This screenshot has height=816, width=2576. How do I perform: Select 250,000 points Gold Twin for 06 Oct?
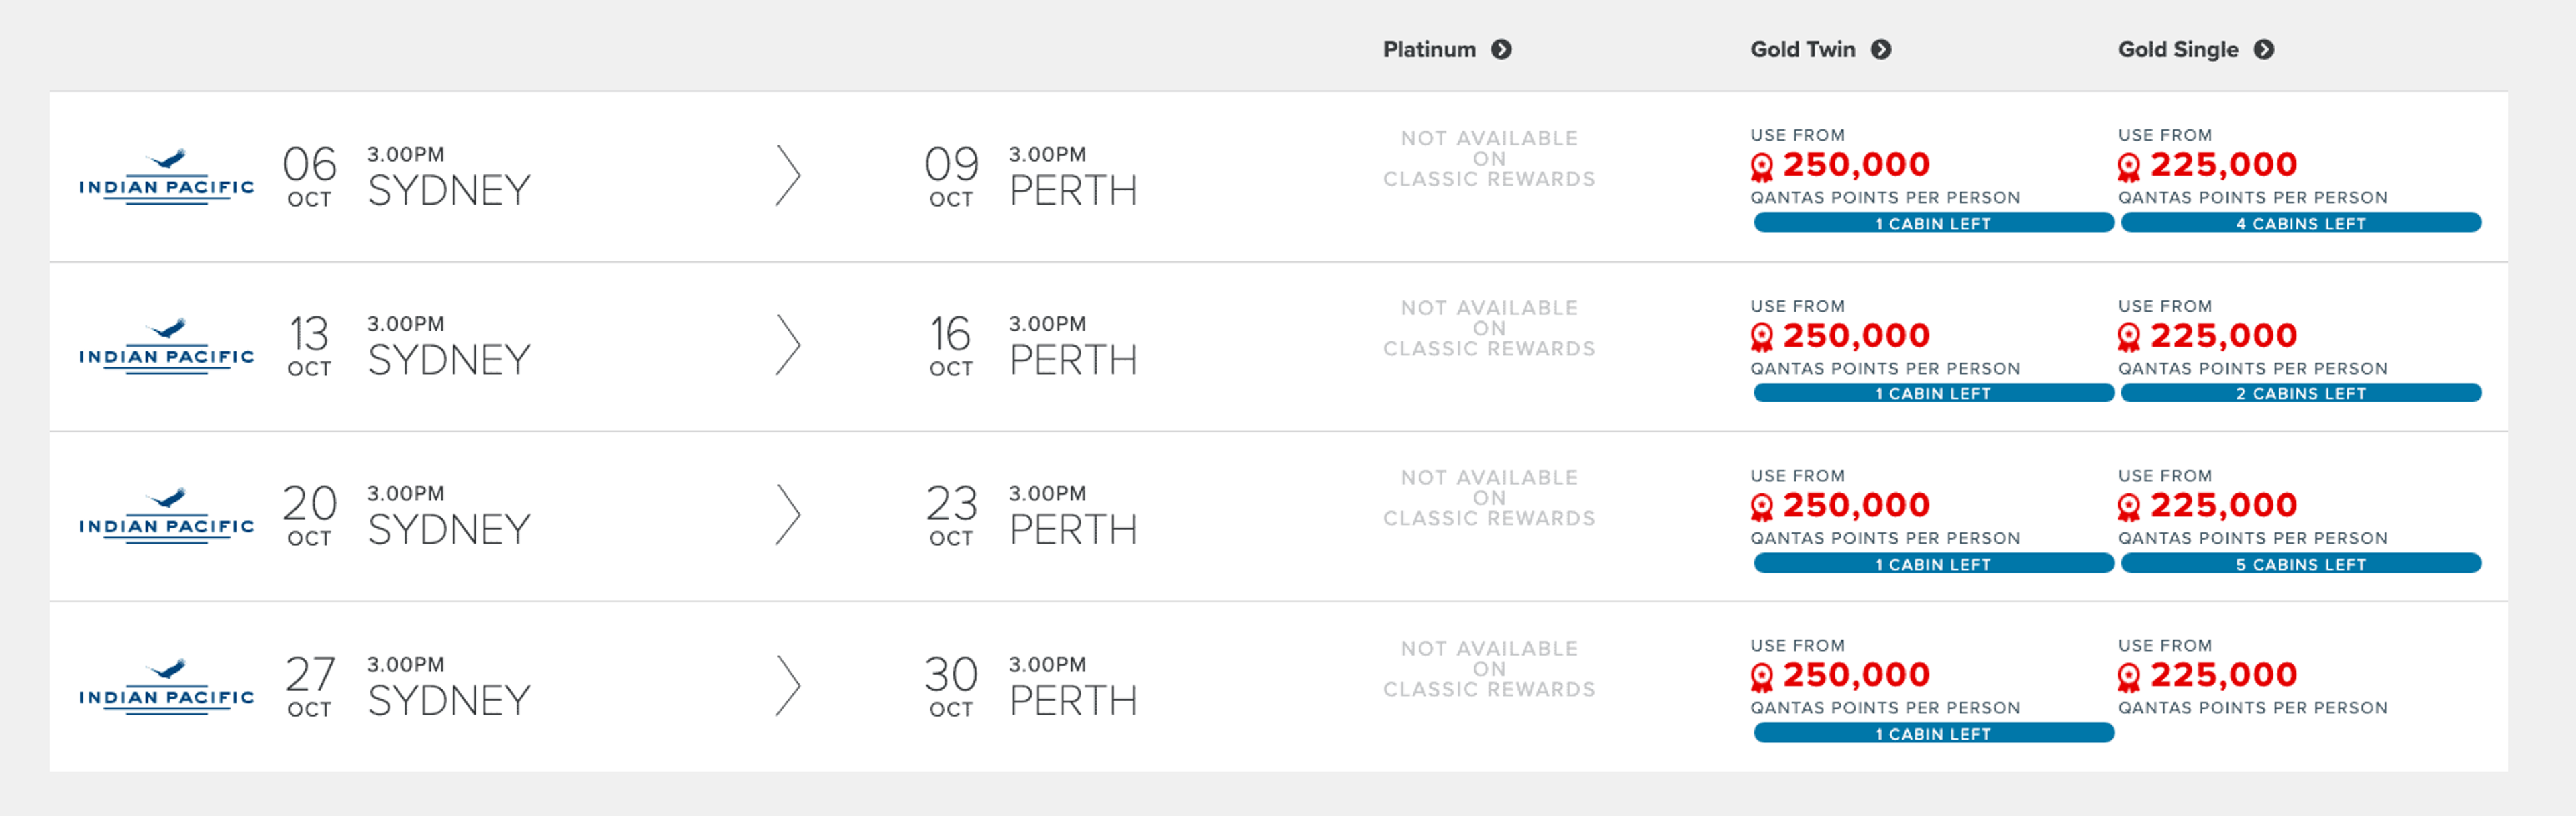coord(1855,165)
